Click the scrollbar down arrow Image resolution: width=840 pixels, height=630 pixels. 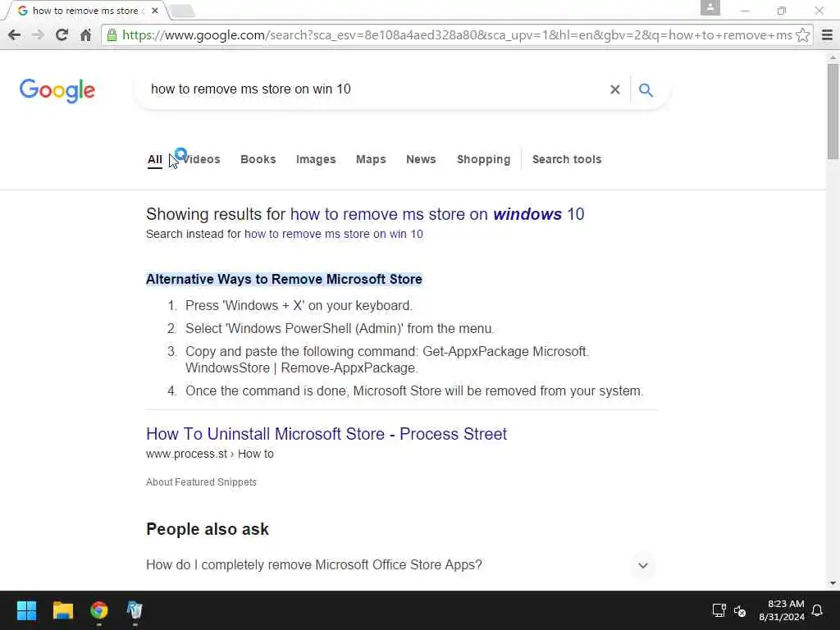click(833, 583)
